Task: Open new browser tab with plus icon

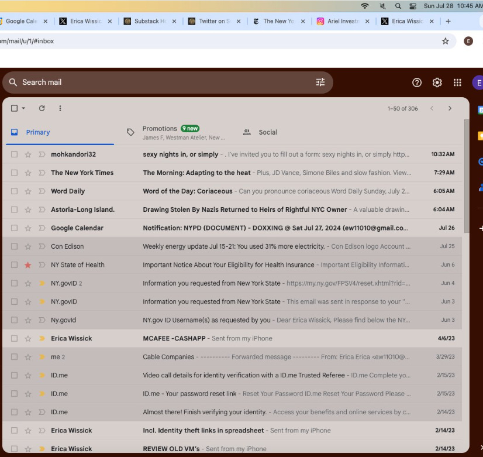Action: pos(448,21)
